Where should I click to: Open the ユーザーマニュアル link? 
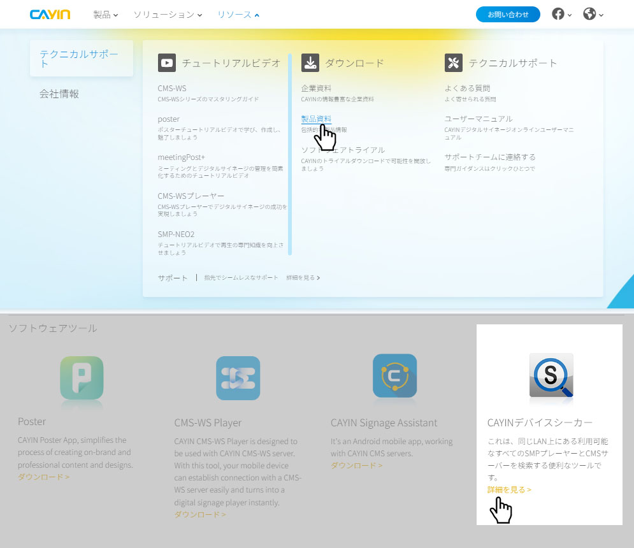coord(479,119)
